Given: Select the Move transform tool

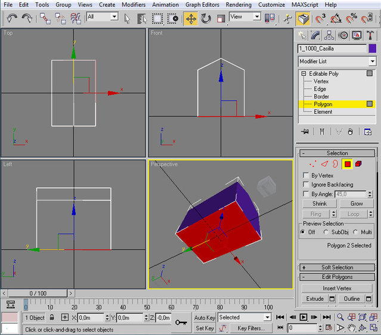Looking at the screenshot, I should 191,18.
